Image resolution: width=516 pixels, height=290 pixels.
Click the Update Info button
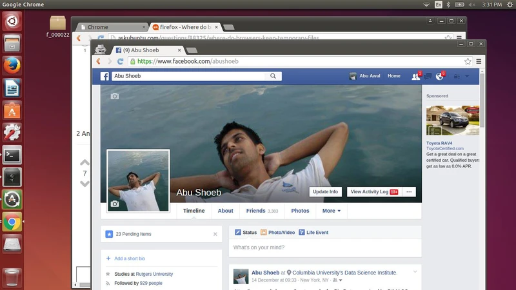tap(325, 191)
